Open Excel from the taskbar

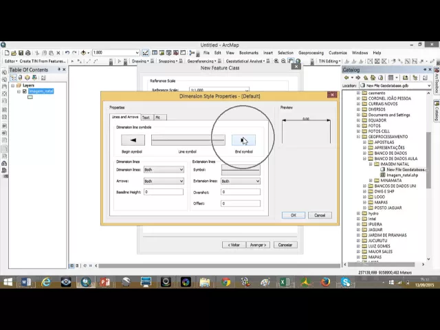285,282
